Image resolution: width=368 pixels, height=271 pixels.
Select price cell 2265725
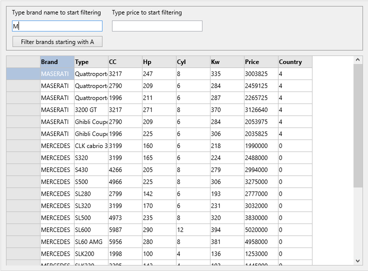pos(261,98)
